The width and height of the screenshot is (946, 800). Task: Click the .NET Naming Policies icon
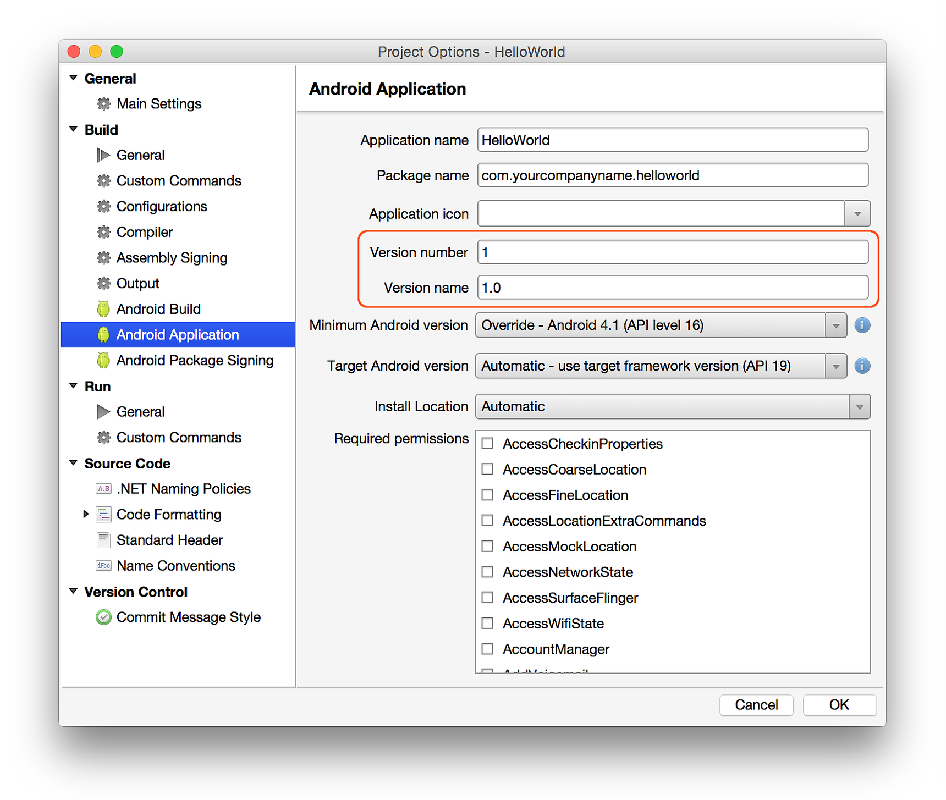click(103, 488)
